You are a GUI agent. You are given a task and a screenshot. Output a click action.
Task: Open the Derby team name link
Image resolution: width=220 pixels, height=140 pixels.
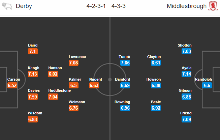tap(24, 6)
